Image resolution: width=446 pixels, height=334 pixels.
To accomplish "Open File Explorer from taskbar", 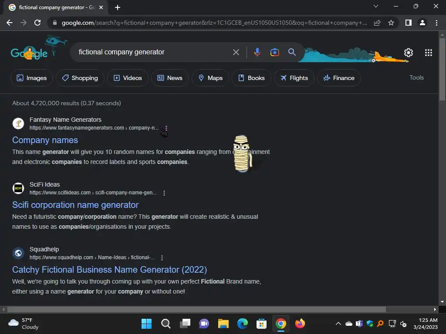I will (223, 324).
